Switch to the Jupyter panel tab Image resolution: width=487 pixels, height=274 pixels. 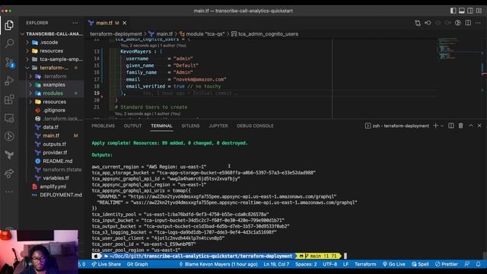click(218, 126)
